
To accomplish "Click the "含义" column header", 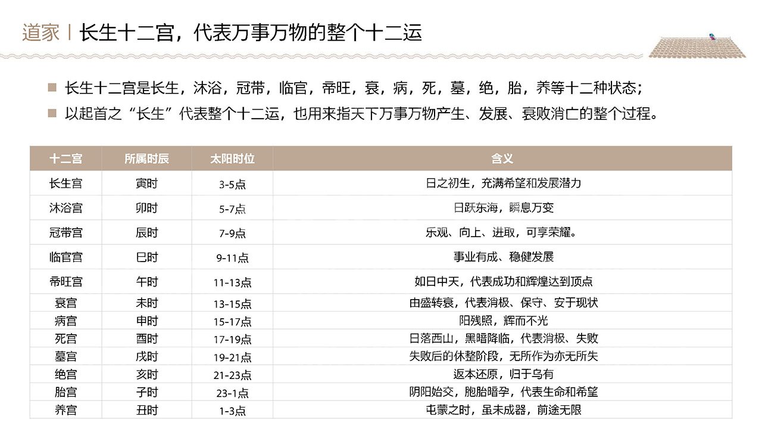I will coord(502,159).
